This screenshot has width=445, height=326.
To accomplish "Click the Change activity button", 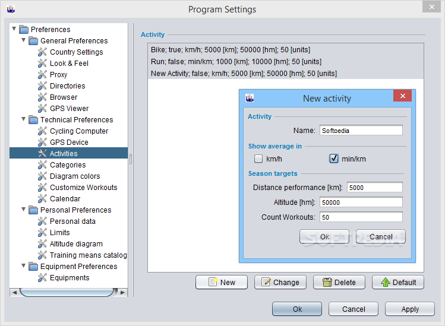I will [x=280, y=282].
